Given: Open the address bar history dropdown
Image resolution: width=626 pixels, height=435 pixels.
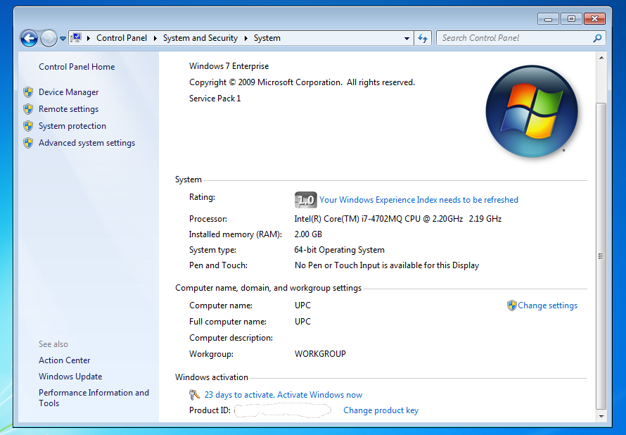Looking at the screenshot, I should [x=407, y=38].
